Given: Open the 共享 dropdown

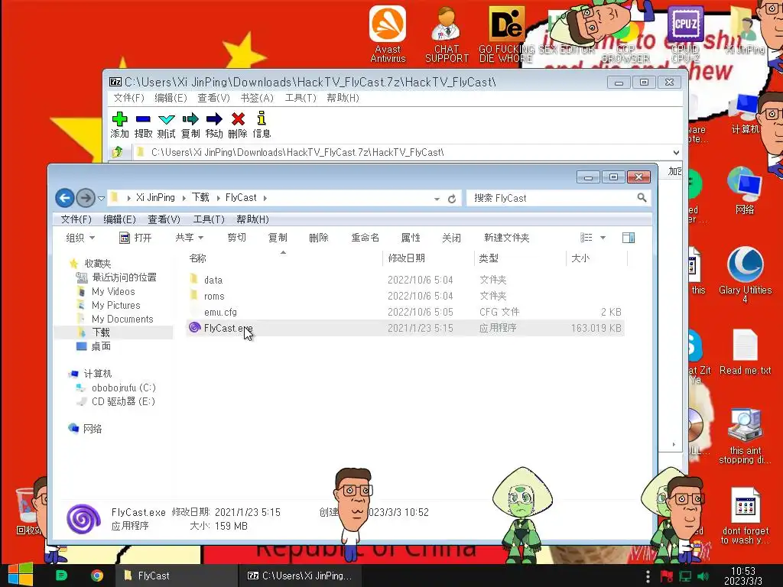Looking at the screenshot, I should pos(190,238).
